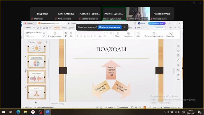Dismiss the 'Ничего не слышите?' popup with X
204x115 pixels.
point(125,27)
